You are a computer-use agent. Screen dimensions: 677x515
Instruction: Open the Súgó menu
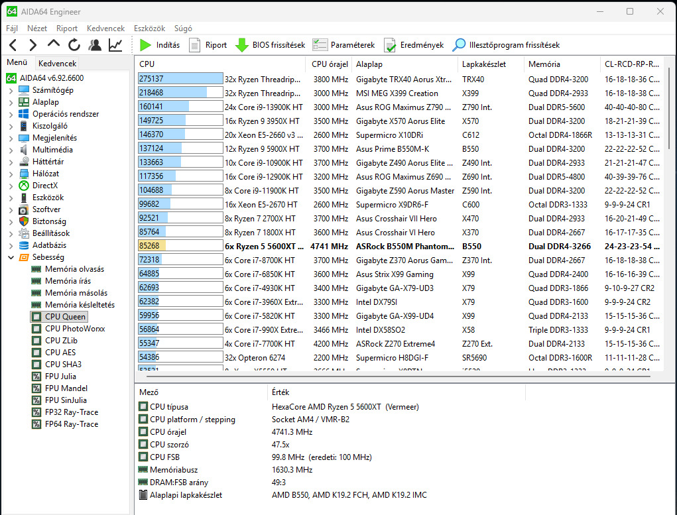(183, 29)
